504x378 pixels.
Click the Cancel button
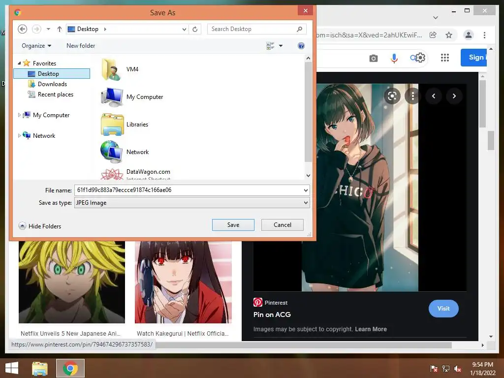[282, 224]
